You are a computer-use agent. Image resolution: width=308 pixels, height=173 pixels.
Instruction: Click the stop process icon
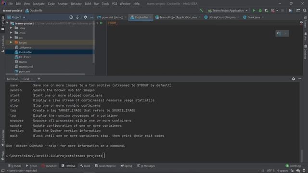[x=282, y=11]
